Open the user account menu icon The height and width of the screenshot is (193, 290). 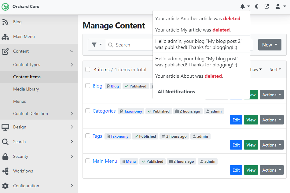point(277,6)
